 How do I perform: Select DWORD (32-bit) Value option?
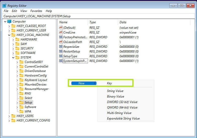pyautogui.click(x=122, y=102)
